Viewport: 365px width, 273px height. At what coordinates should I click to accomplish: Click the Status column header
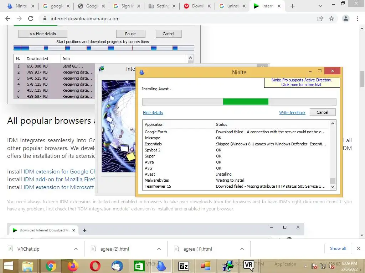click(x=271, y=124)
